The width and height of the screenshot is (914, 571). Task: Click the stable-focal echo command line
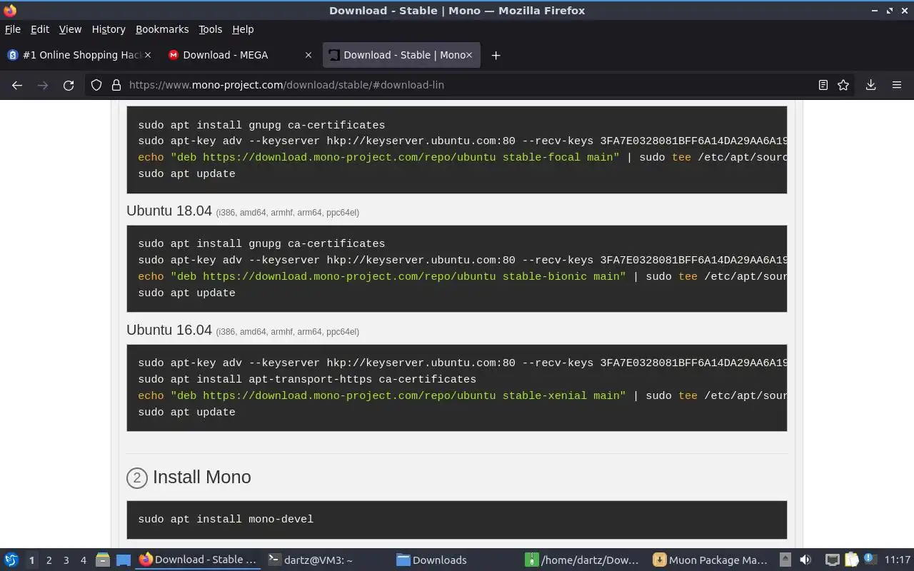click(x=462, y=157)
